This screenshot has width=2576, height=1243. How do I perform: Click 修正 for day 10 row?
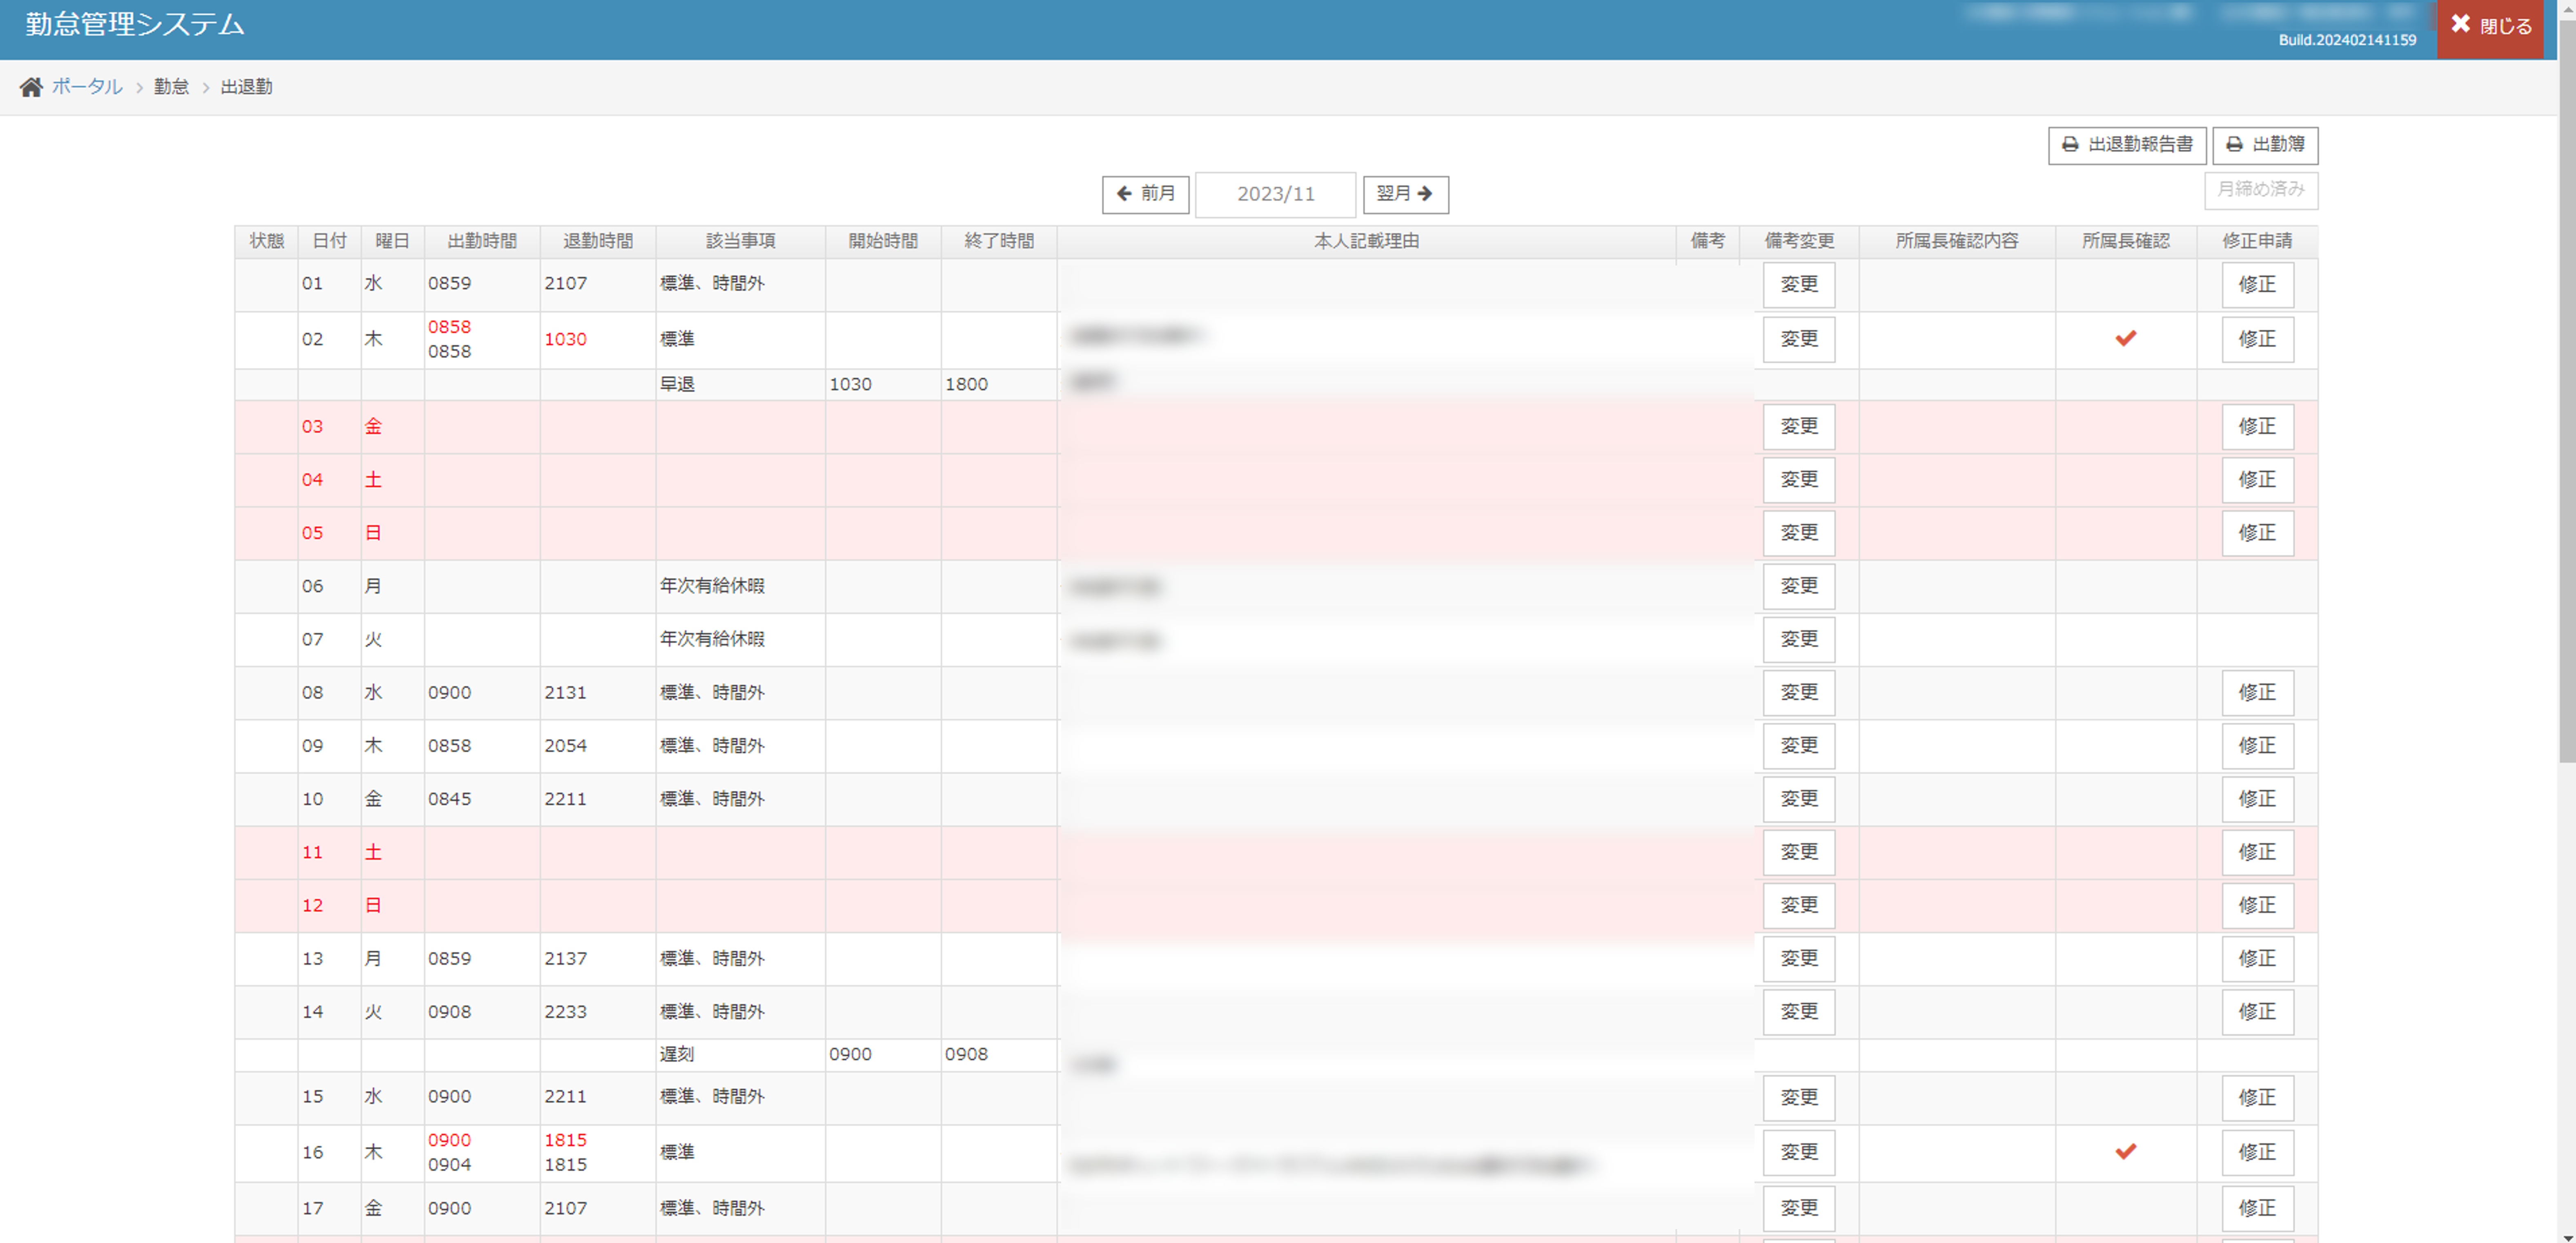2257,799
